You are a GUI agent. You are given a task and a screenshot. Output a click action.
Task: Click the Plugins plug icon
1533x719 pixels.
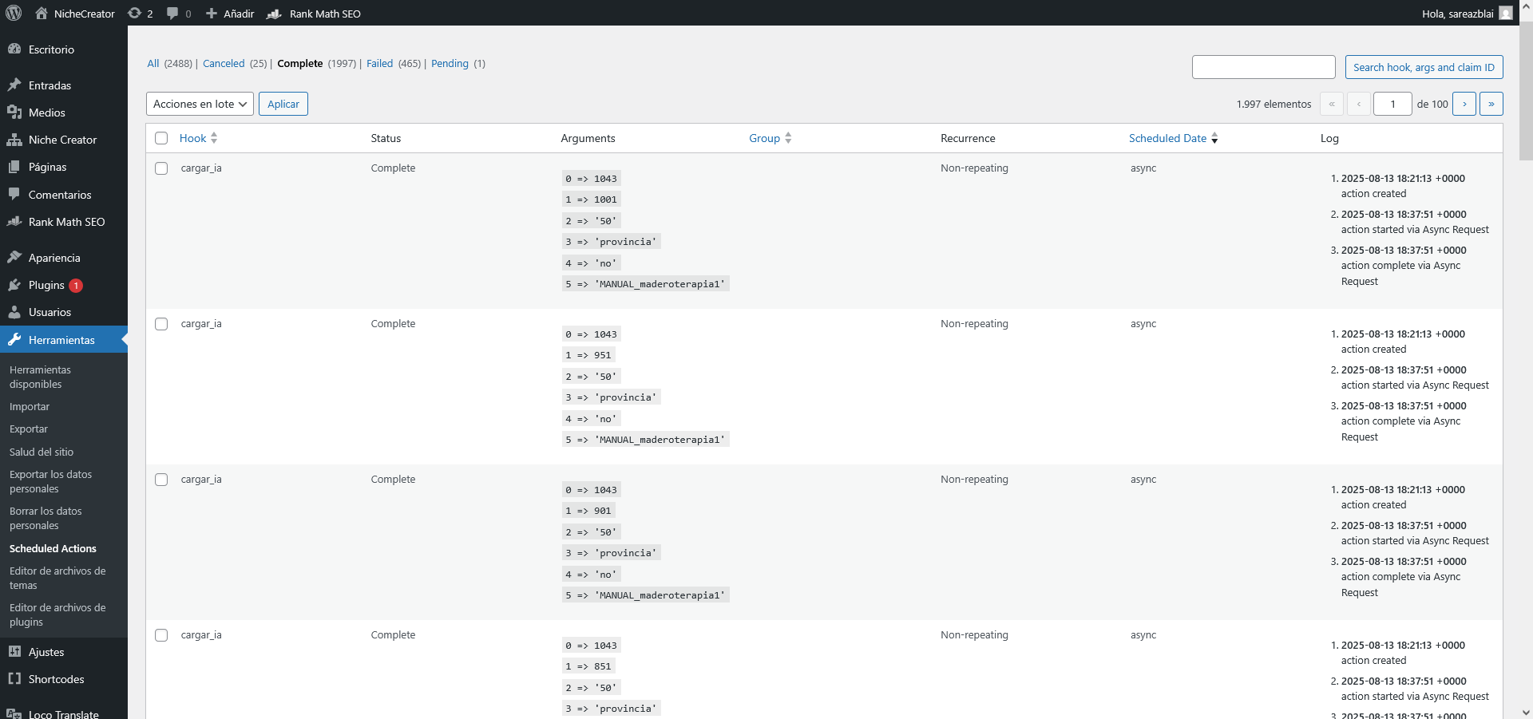pos(14,284)
